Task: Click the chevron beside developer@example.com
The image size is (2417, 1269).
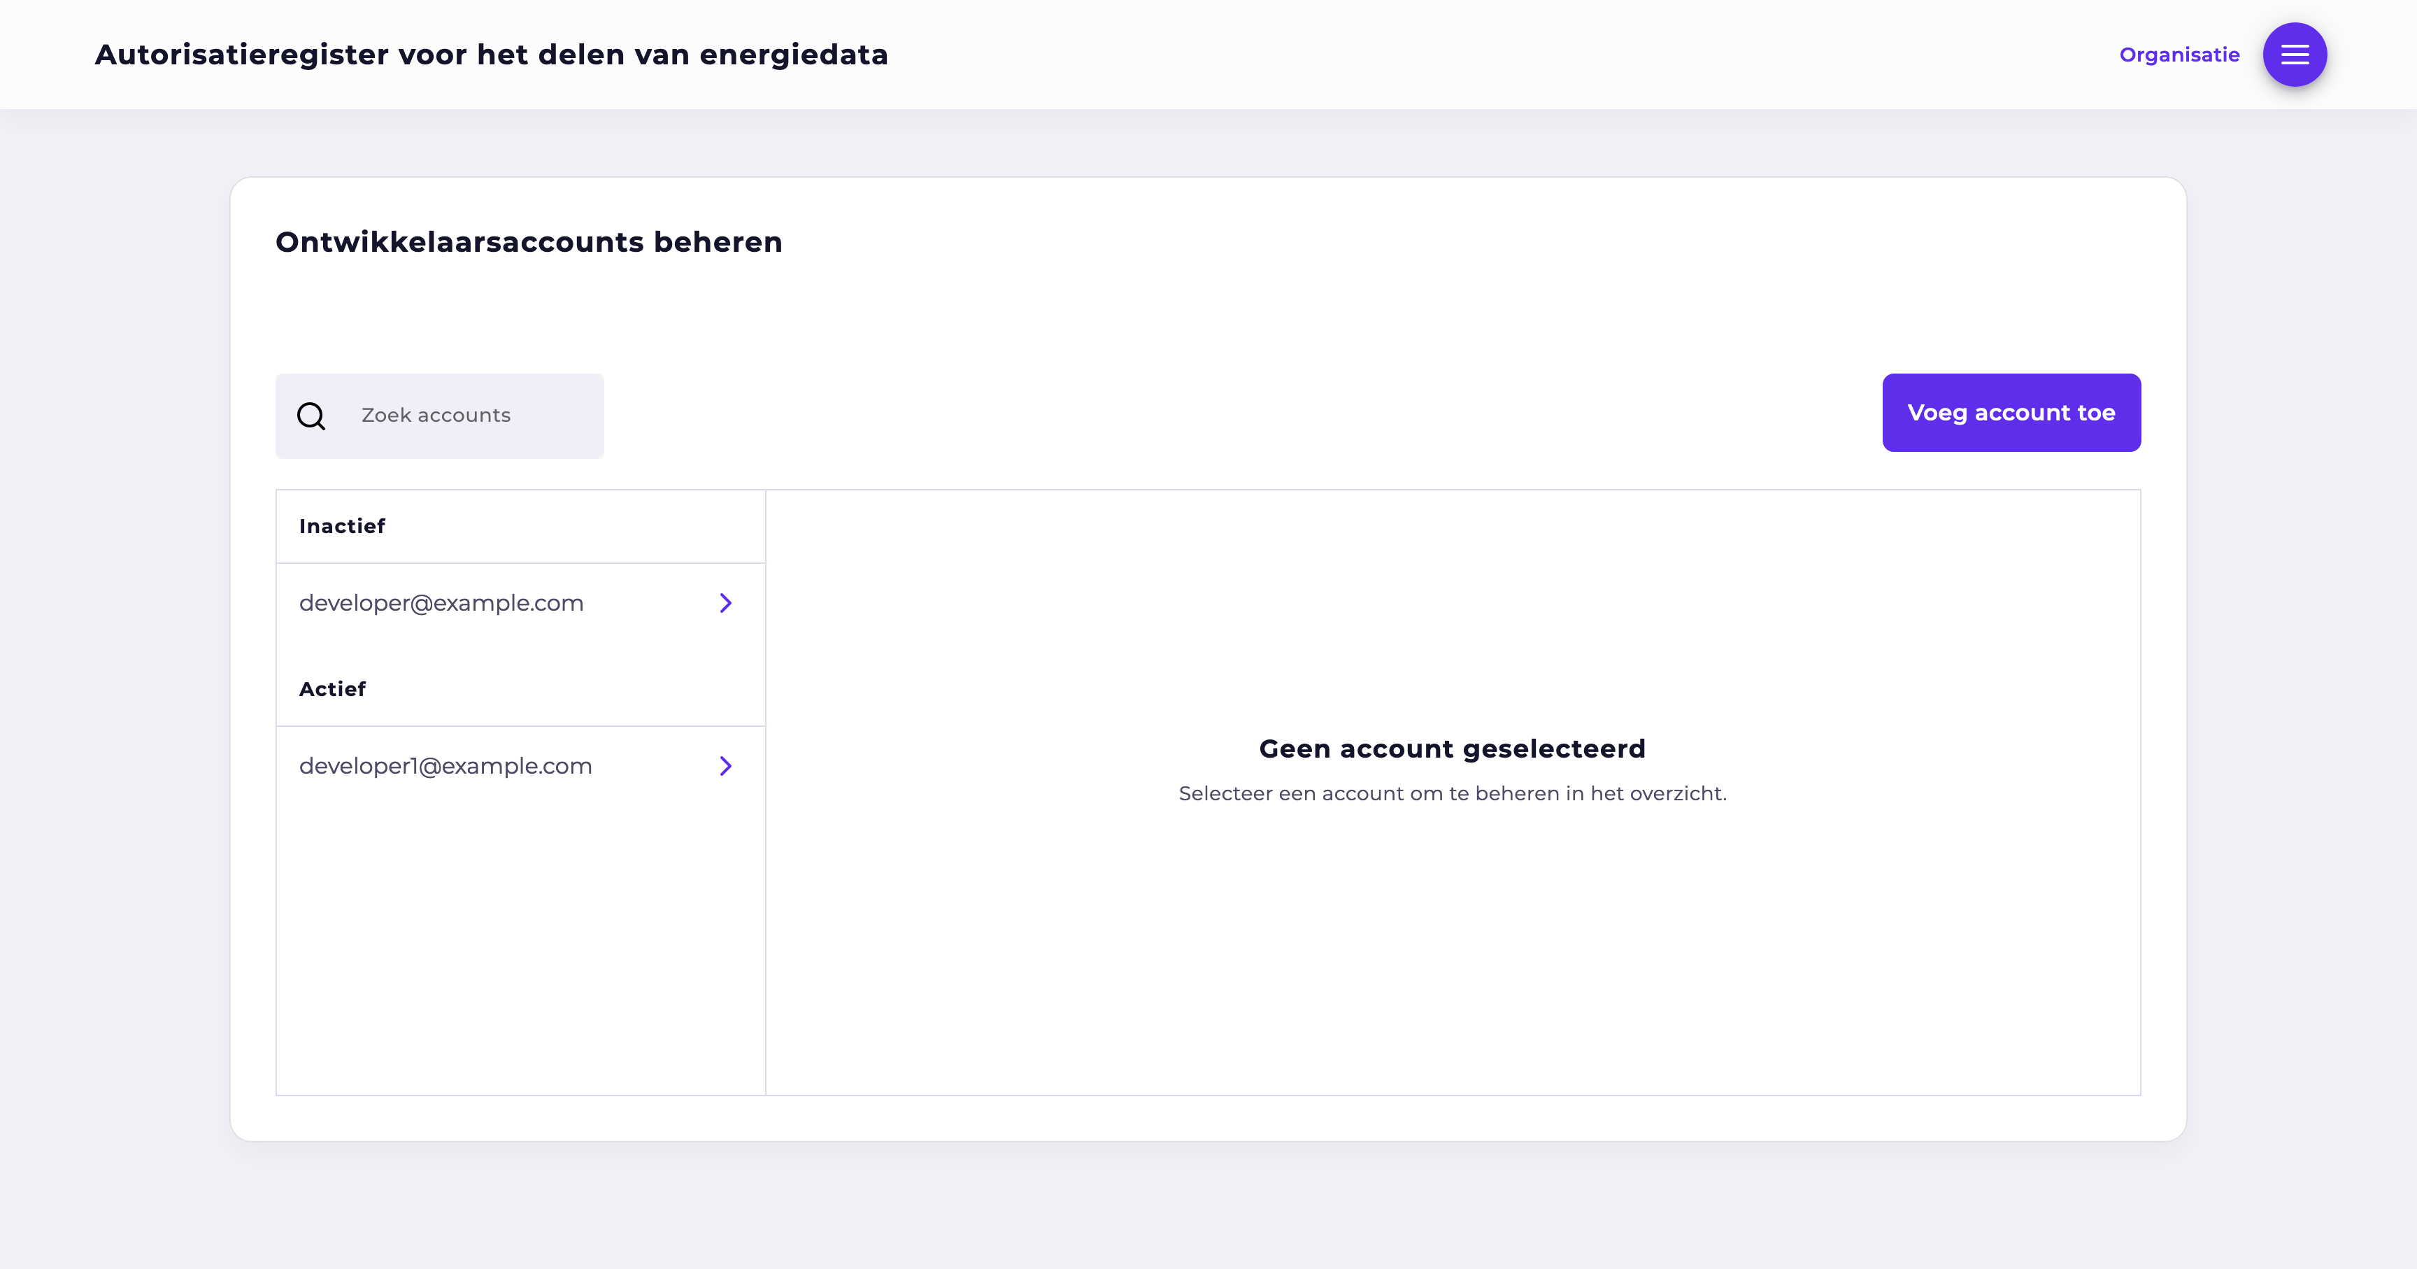Action: 725,602
